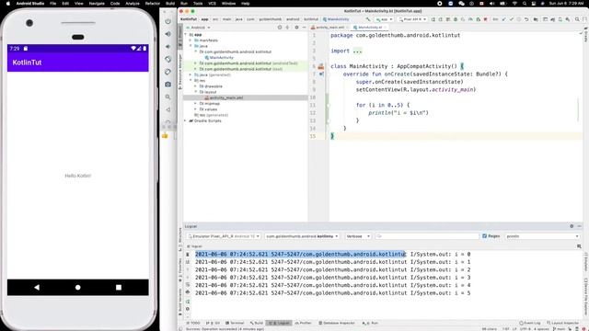Viewport: 589px width, 331px height.
Task: Click the Search Everywhere magnifier in toolbar
Action: pyautogui.click(x=577, y=19)
